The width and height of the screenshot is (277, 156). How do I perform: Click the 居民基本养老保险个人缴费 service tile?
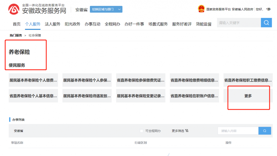point(33,80)
